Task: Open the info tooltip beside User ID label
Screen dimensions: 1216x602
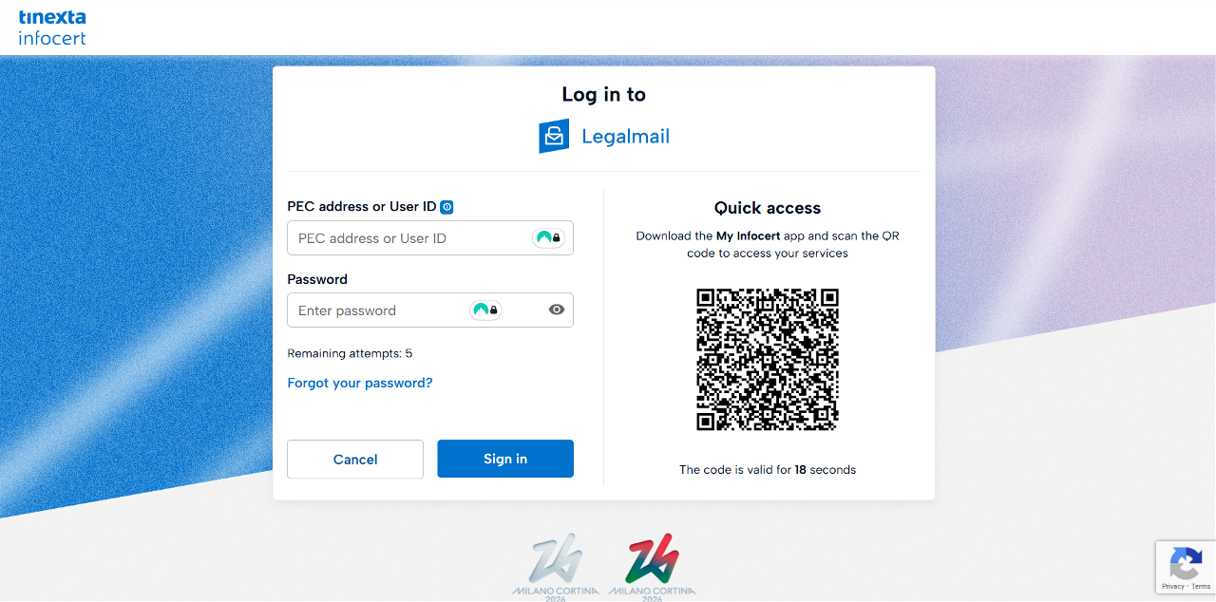Action: pyautogui.click(x=446, y=207)
